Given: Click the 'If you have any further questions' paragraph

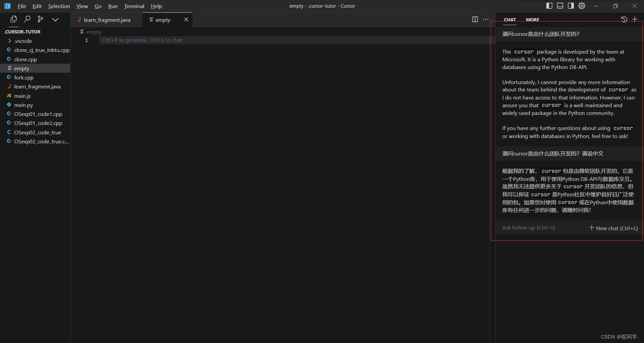Looking at the screenshot, I should pos(568,132).
